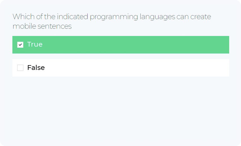Toggle the checked box in green row

pyautogui.click(x=20, y=45)
